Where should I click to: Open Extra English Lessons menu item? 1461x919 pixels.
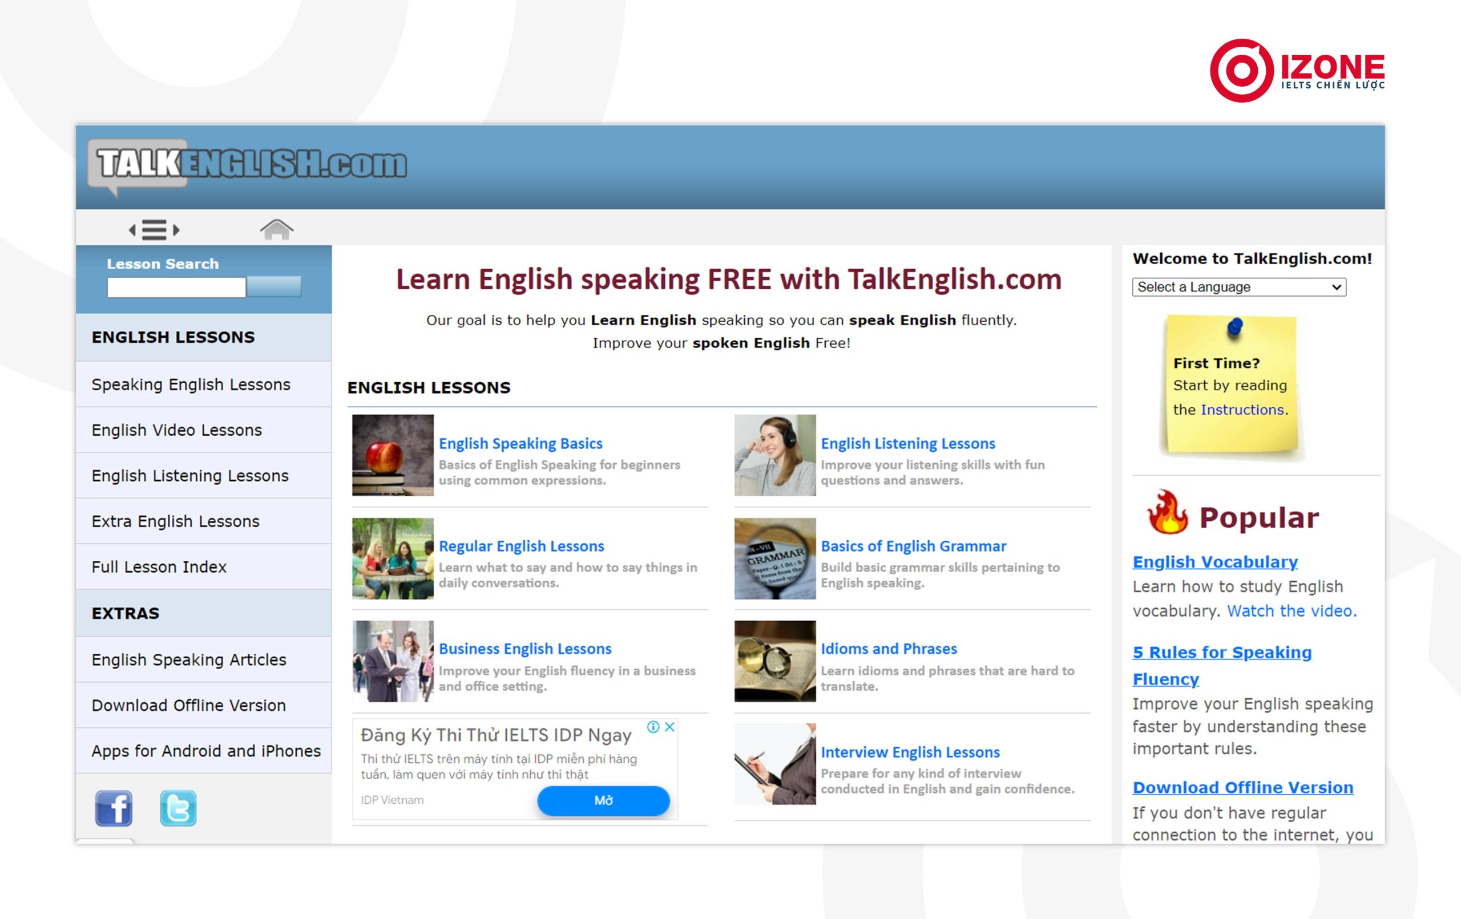point(204,521)
